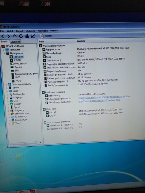Click the Forward navigation arrow
This screenshot has width=145, height=193.
coord(8,36)
